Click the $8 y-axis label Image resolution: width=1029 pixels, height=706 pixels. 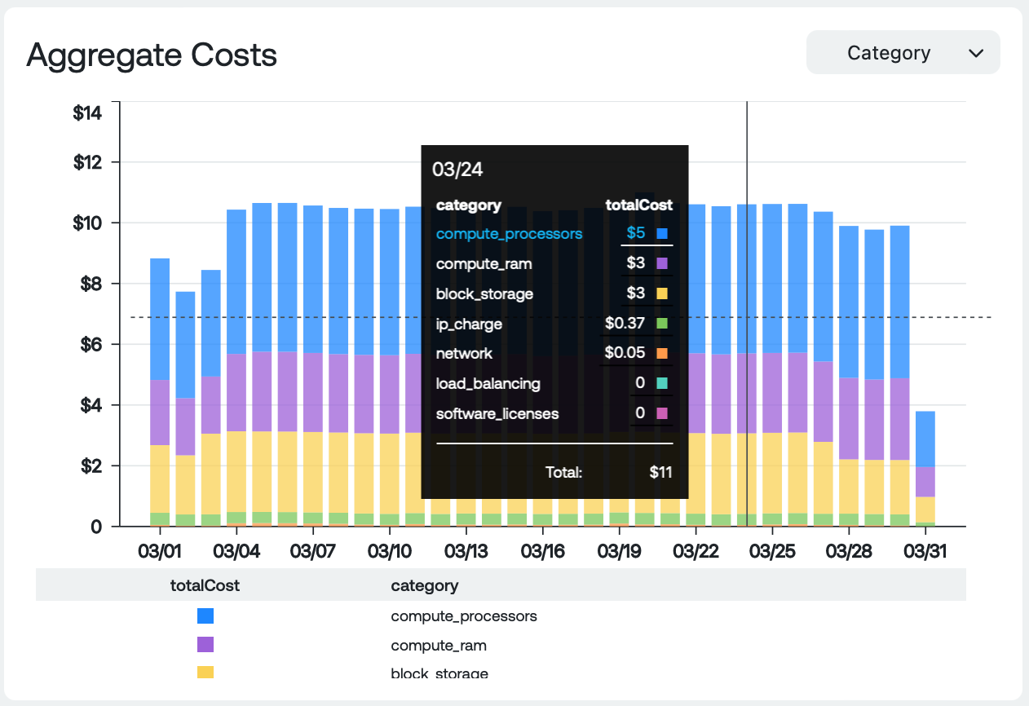[91, 284]
